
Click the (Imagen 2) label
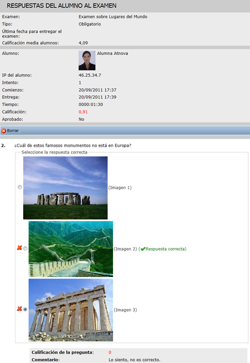125,249
